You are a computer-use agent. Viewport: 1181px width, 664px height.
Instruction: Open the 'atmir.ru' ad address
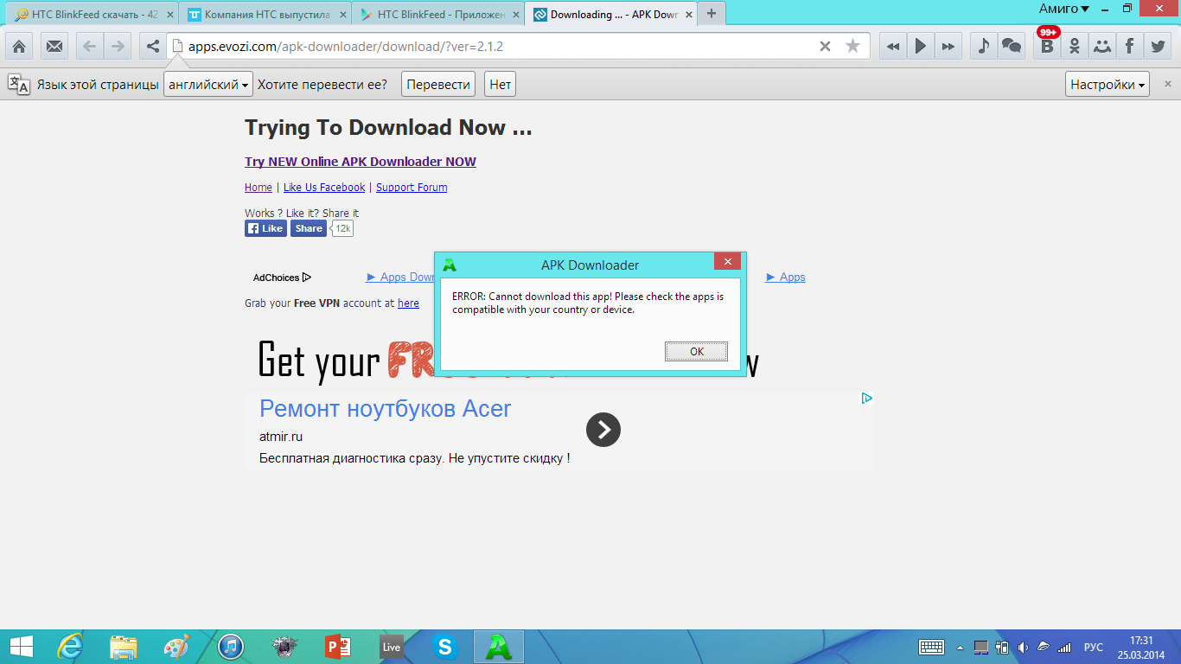coord(281,437)
